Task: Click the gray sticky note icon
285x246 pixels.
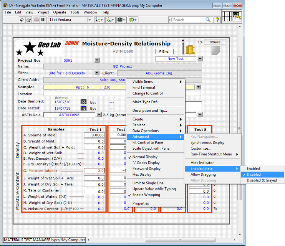Action: (216, 51)
